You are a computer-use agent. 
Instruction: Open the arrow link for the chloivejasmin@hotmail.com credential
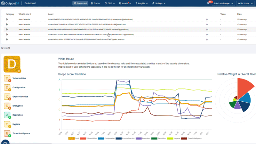point(207,20)
